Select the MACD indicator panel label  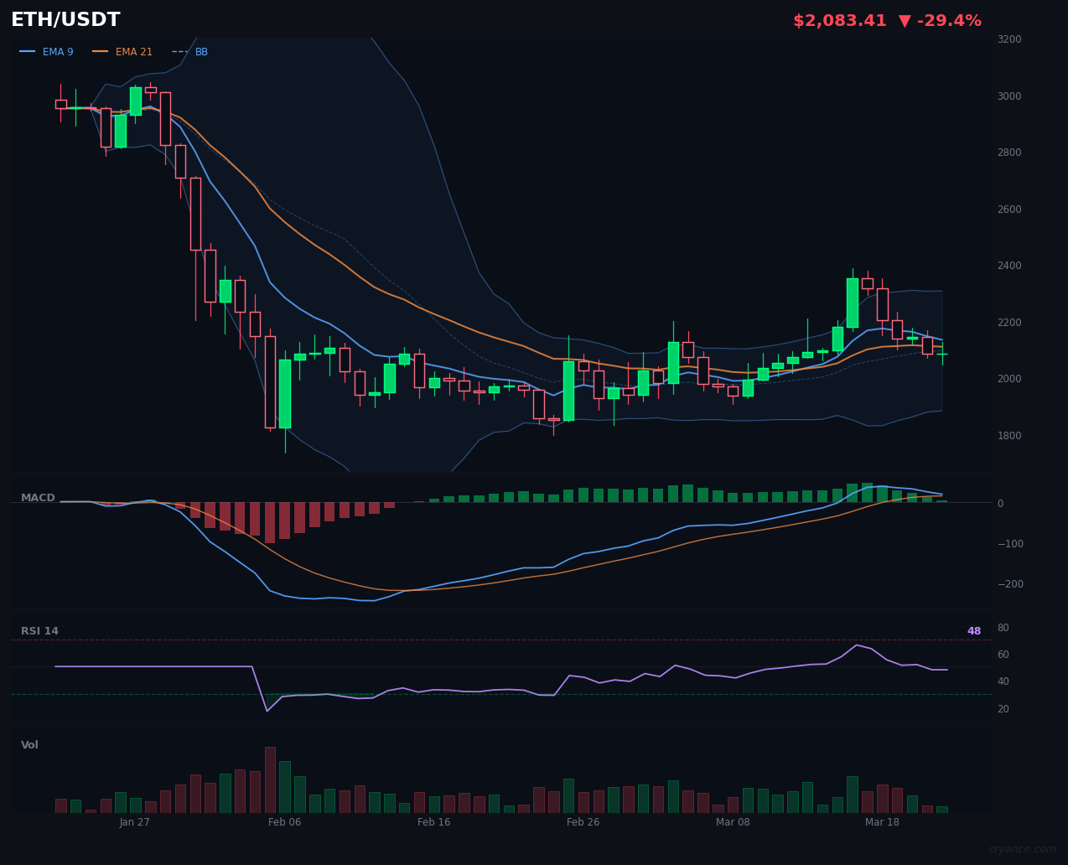click(x=38, y=498)
